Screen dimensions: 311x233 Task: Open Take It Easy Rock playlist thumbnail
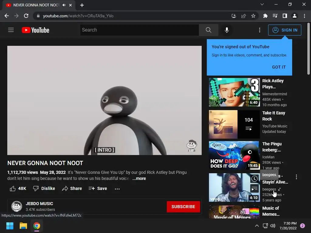pos(234,124)
